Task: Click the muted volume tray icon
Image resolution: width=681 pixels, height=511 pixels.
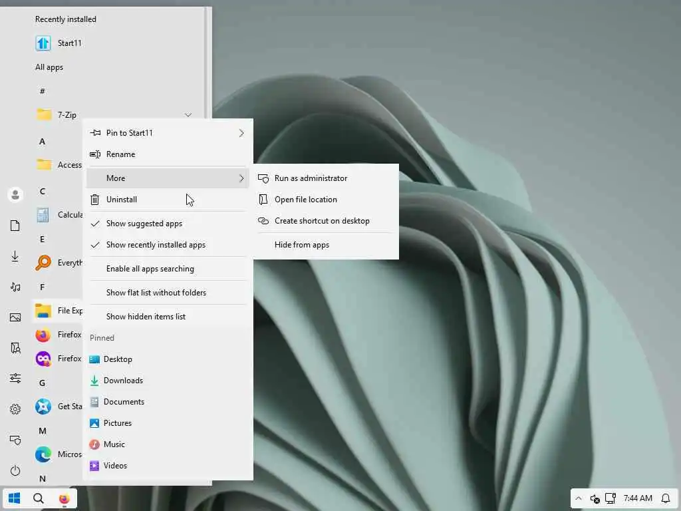Action: (595, 498)
